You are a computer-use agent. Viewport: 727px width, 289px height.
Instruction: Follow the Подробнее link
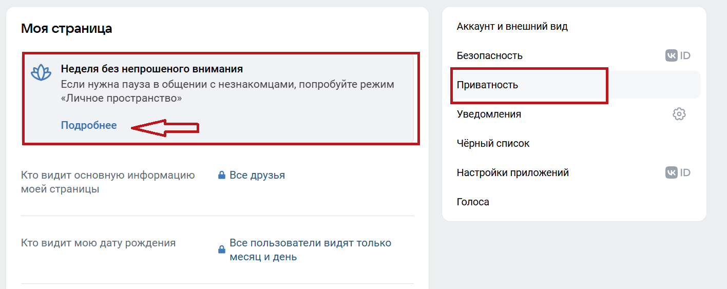coord(89,126)
